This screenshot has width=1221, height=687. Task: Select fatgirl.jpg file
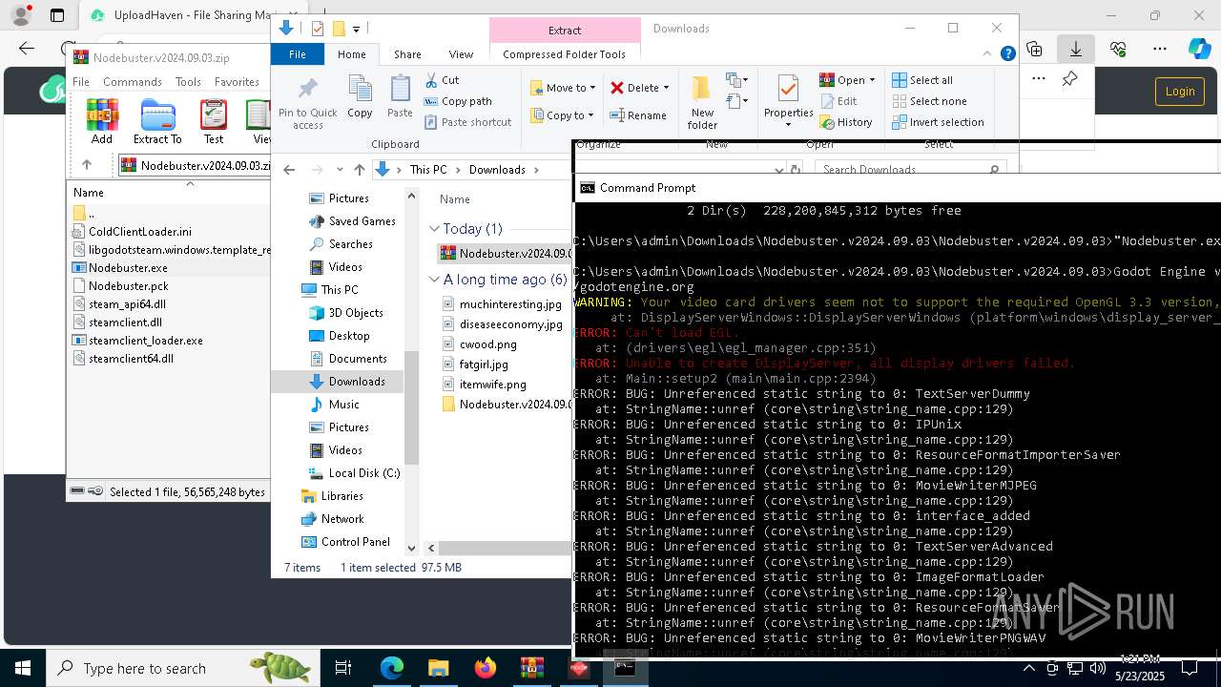484,364
